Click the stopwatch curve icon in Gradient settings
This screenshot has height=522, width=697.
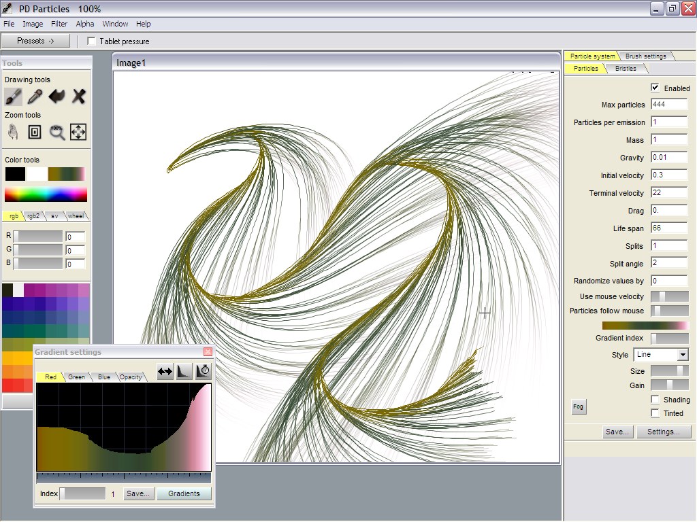[203, 371]
